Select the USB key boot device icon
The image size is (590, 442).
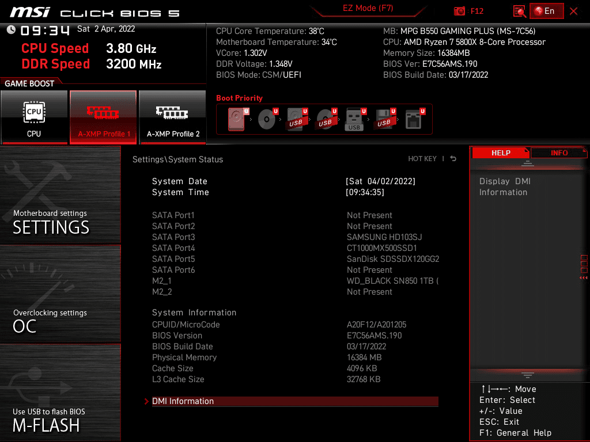click(355, 119)
